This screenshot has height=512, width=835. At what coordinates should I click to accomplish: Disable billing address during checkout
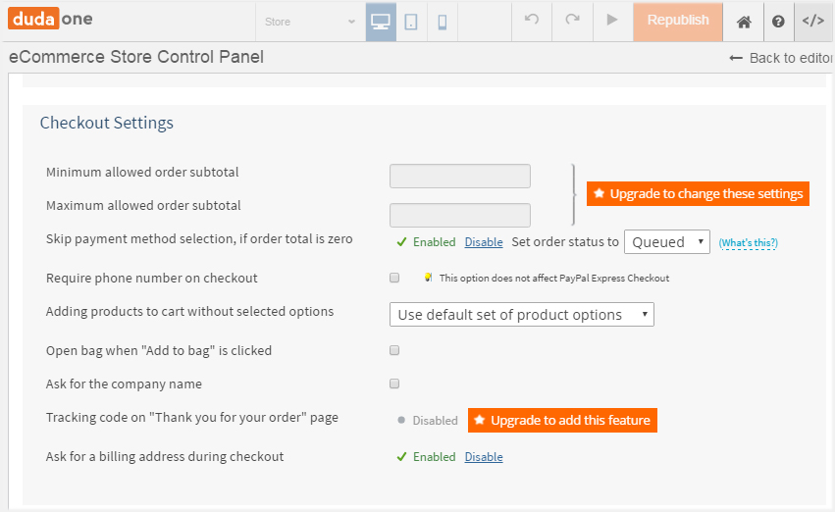[484, 457]
